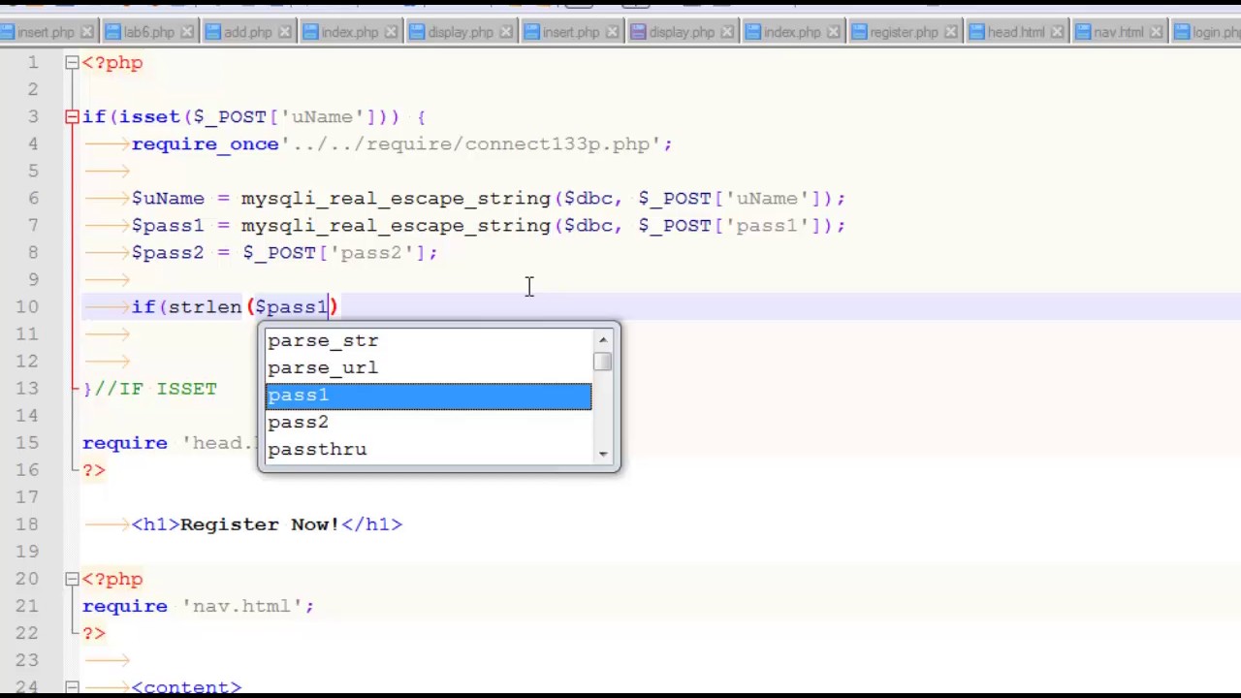
Task: Click the "$uName" variable on line 6
Action: (168, 199)
